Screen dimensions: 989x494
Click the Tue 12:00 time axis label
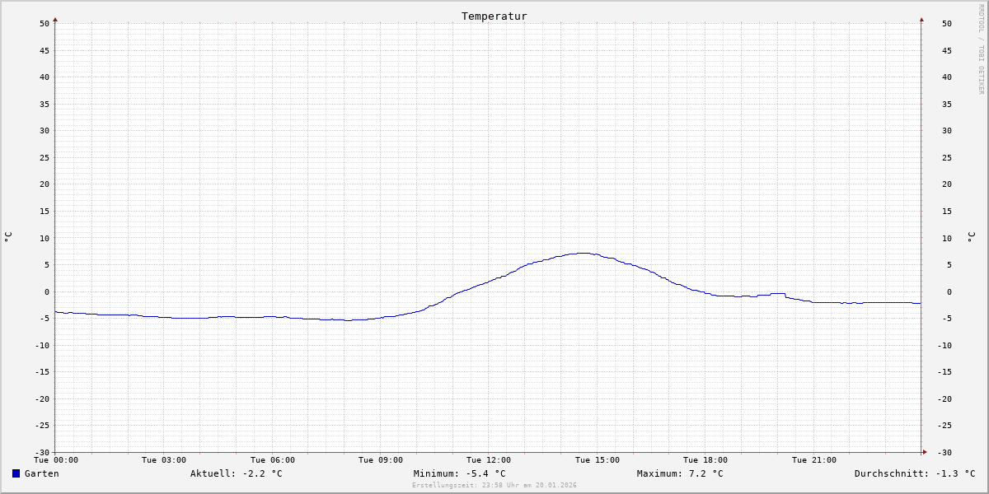click(489, 460)
